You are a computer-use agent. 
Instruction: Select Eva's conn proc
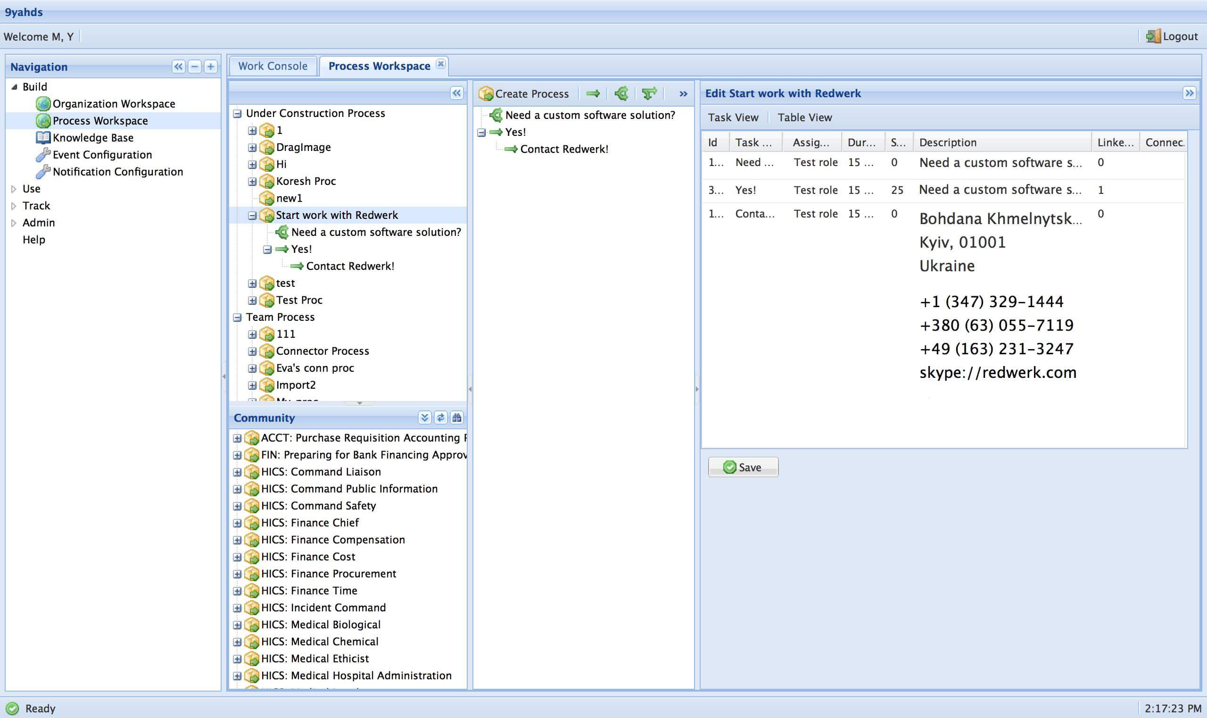315,367
